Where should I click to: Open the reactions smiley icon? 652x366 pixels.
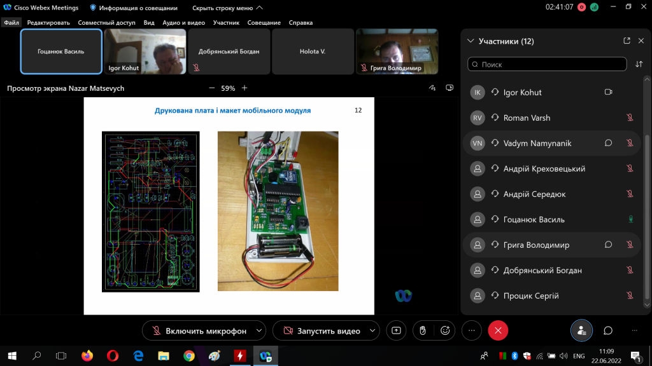coord(445,330)
